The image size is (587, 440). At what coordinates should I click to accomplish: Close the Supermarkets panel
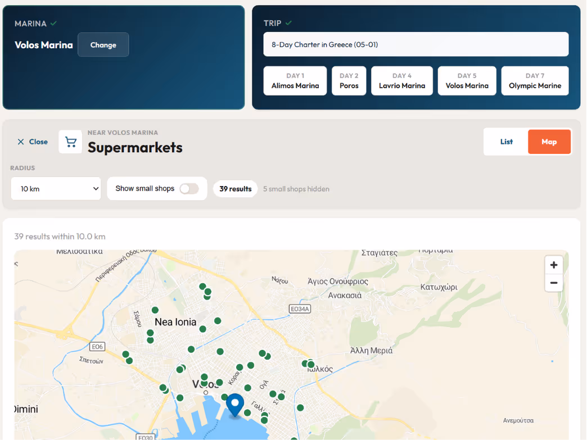tap(33, 142)
